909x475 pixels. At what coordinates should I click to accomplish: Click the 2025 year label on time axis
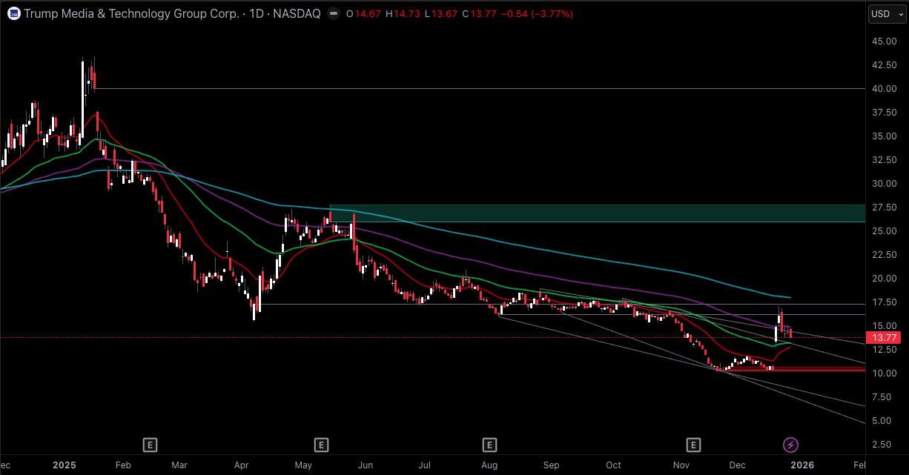[65, 465]
